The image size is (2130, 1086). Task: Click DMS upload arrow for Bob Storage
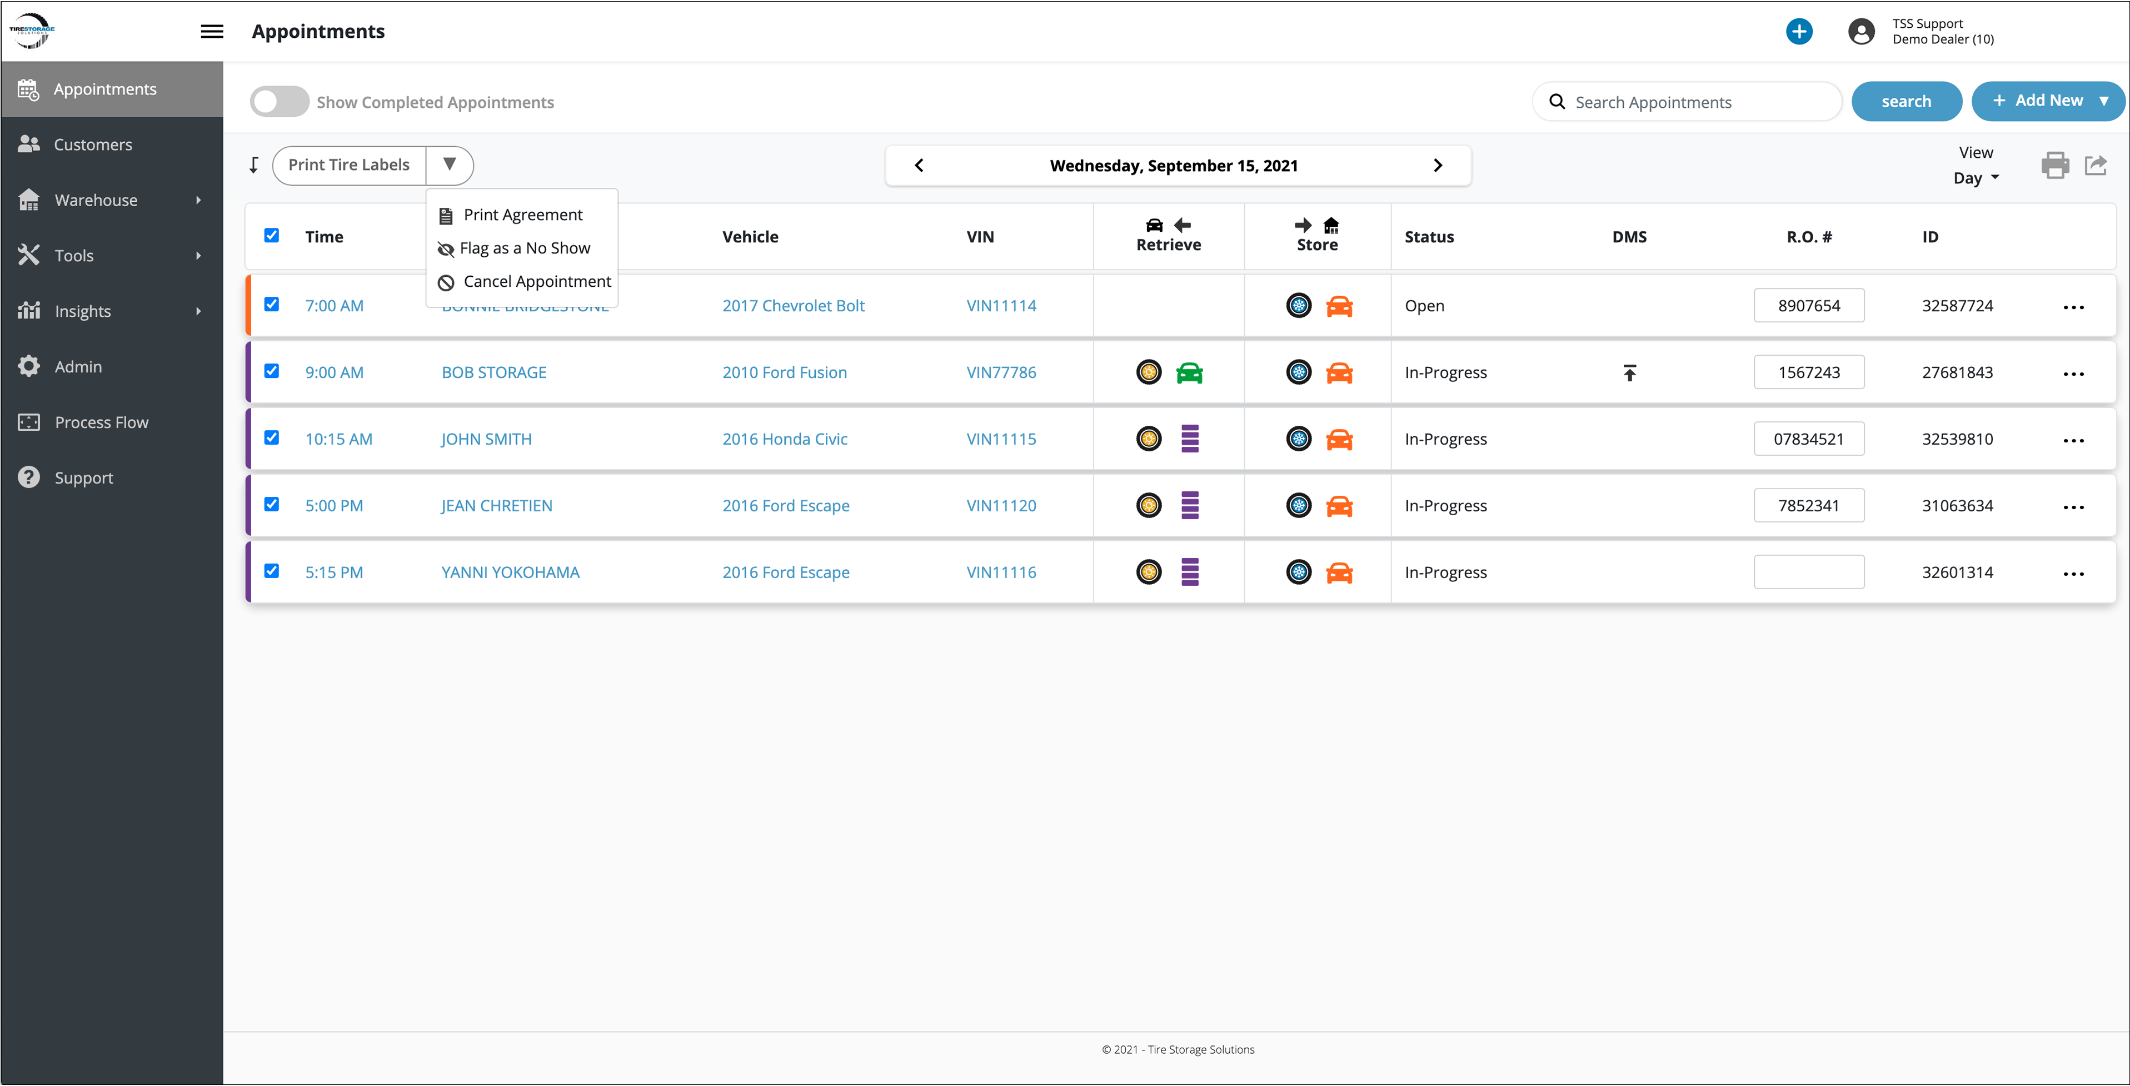point(1629,373)
